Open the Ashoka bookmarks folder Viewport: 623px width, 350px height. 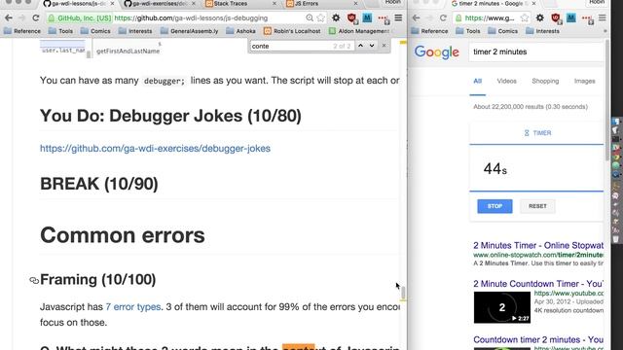(x=240, y=31)
